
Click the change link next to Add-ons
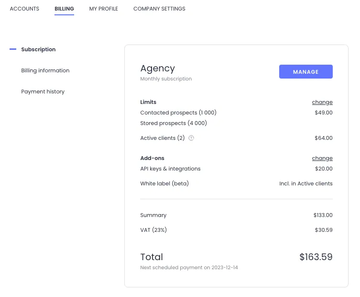point(322,158)
